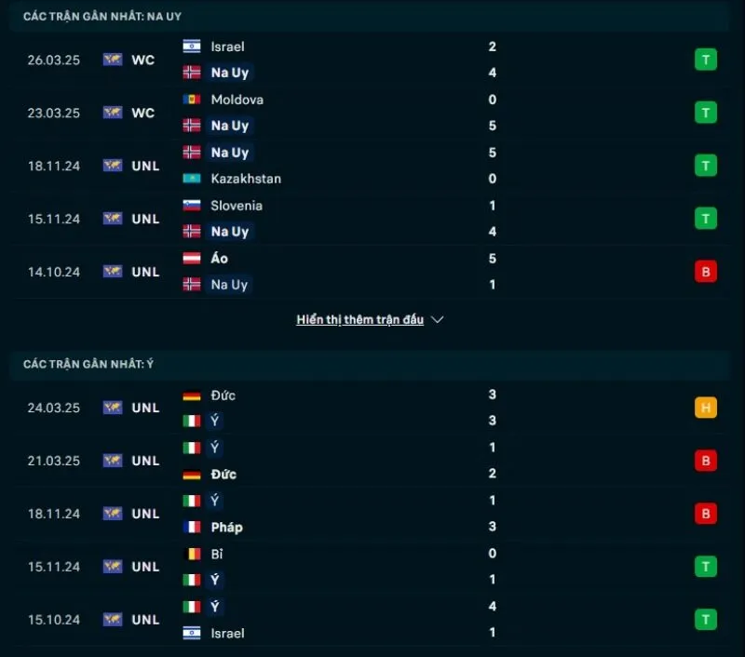
Task: Click the France flag next to Pháp
Action: tap(192, 527)
